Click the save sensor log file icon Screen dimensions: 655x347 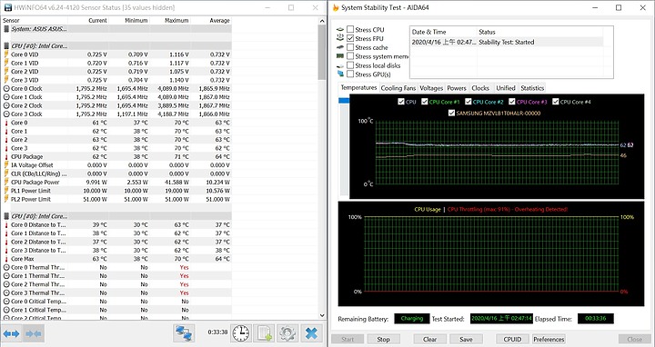click(x=264, y=332)
